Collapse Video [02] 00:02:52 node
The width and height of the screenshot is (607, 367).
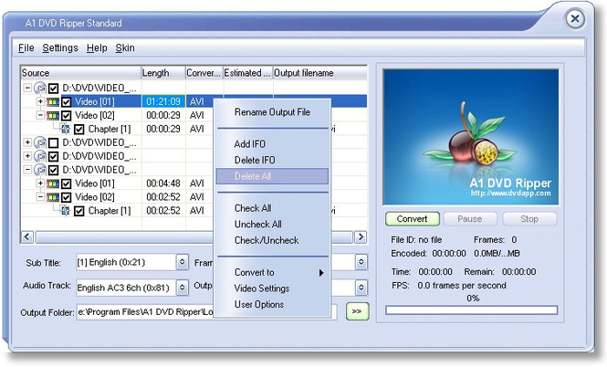tap(40, 196)
